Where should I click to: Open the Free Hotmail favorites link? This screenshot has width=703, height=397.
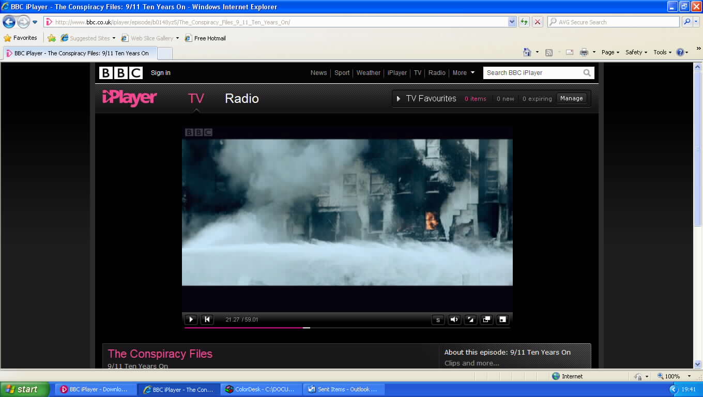click(x=205, y=38)
